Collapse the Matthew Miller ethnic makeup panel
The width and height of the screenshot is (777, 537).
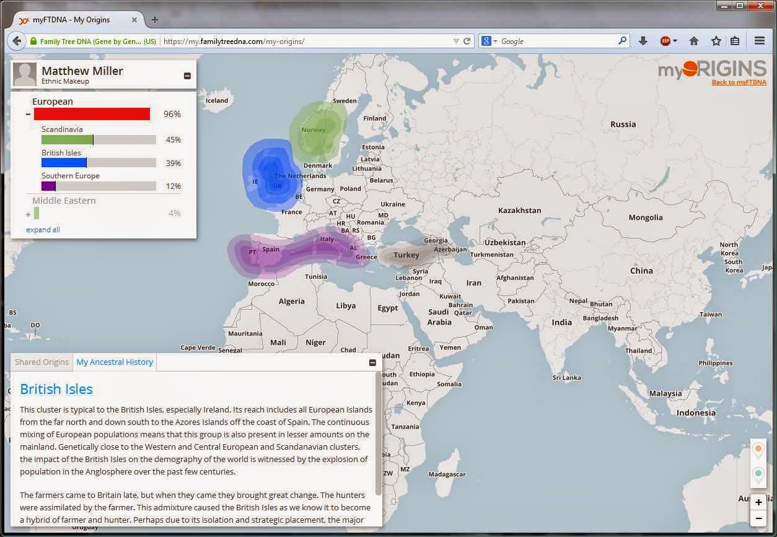pyautogui.click(x=187, y=75)
